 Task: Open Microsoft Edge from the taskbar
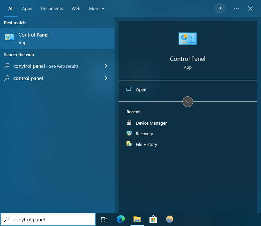(x=121, y=219)
